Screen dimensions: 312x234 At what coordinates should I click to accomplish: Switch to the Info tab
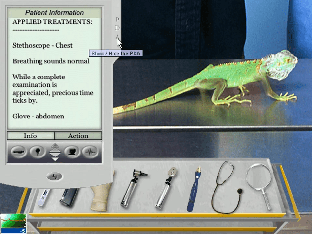pyautogui.click(x=30, y=136)
